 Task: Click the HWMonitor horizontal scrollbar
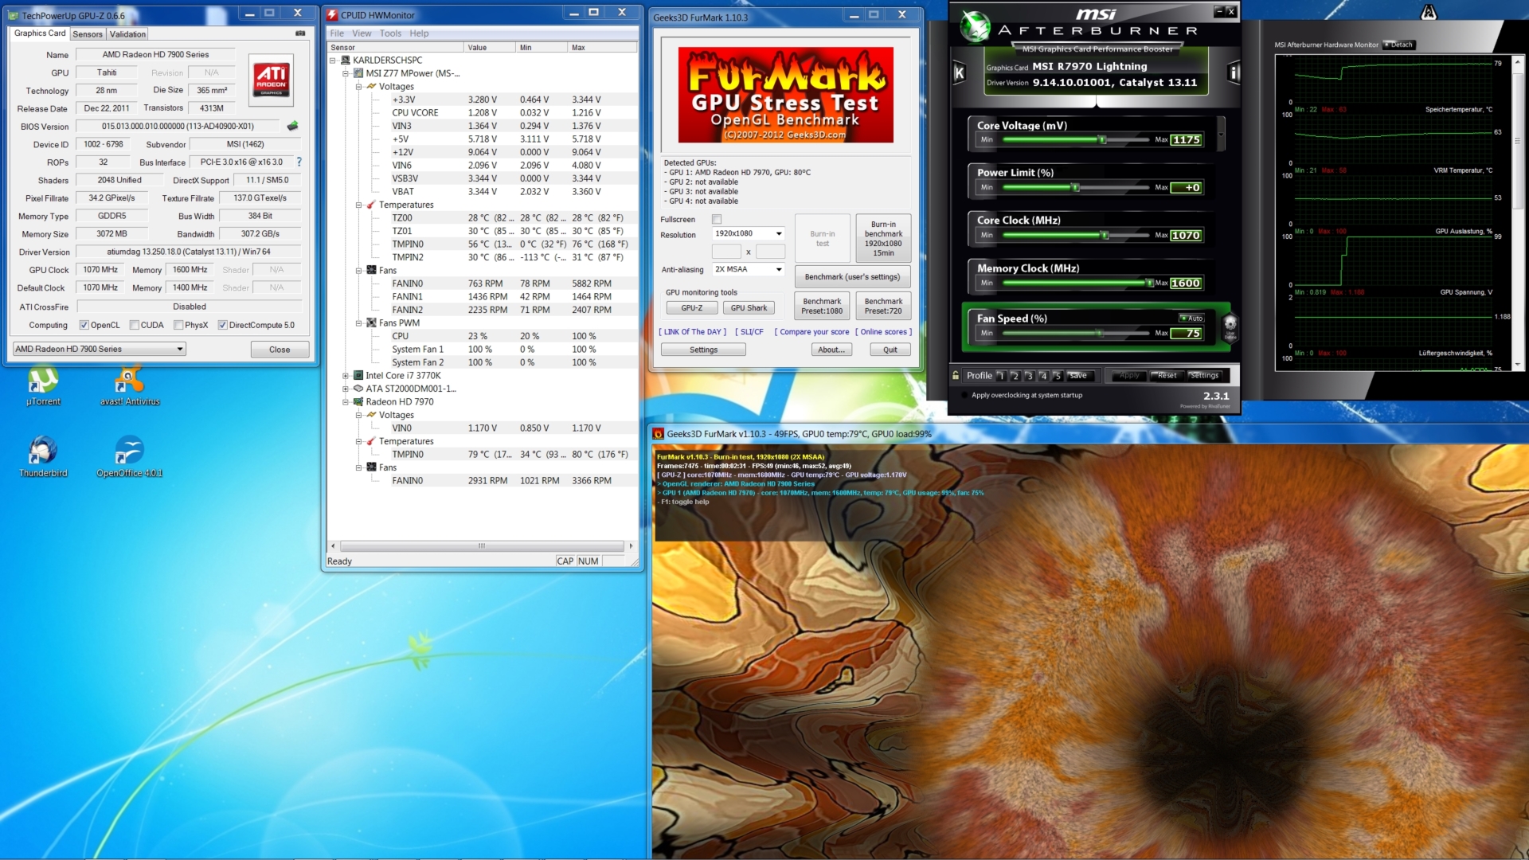click(x=482, y=546)
